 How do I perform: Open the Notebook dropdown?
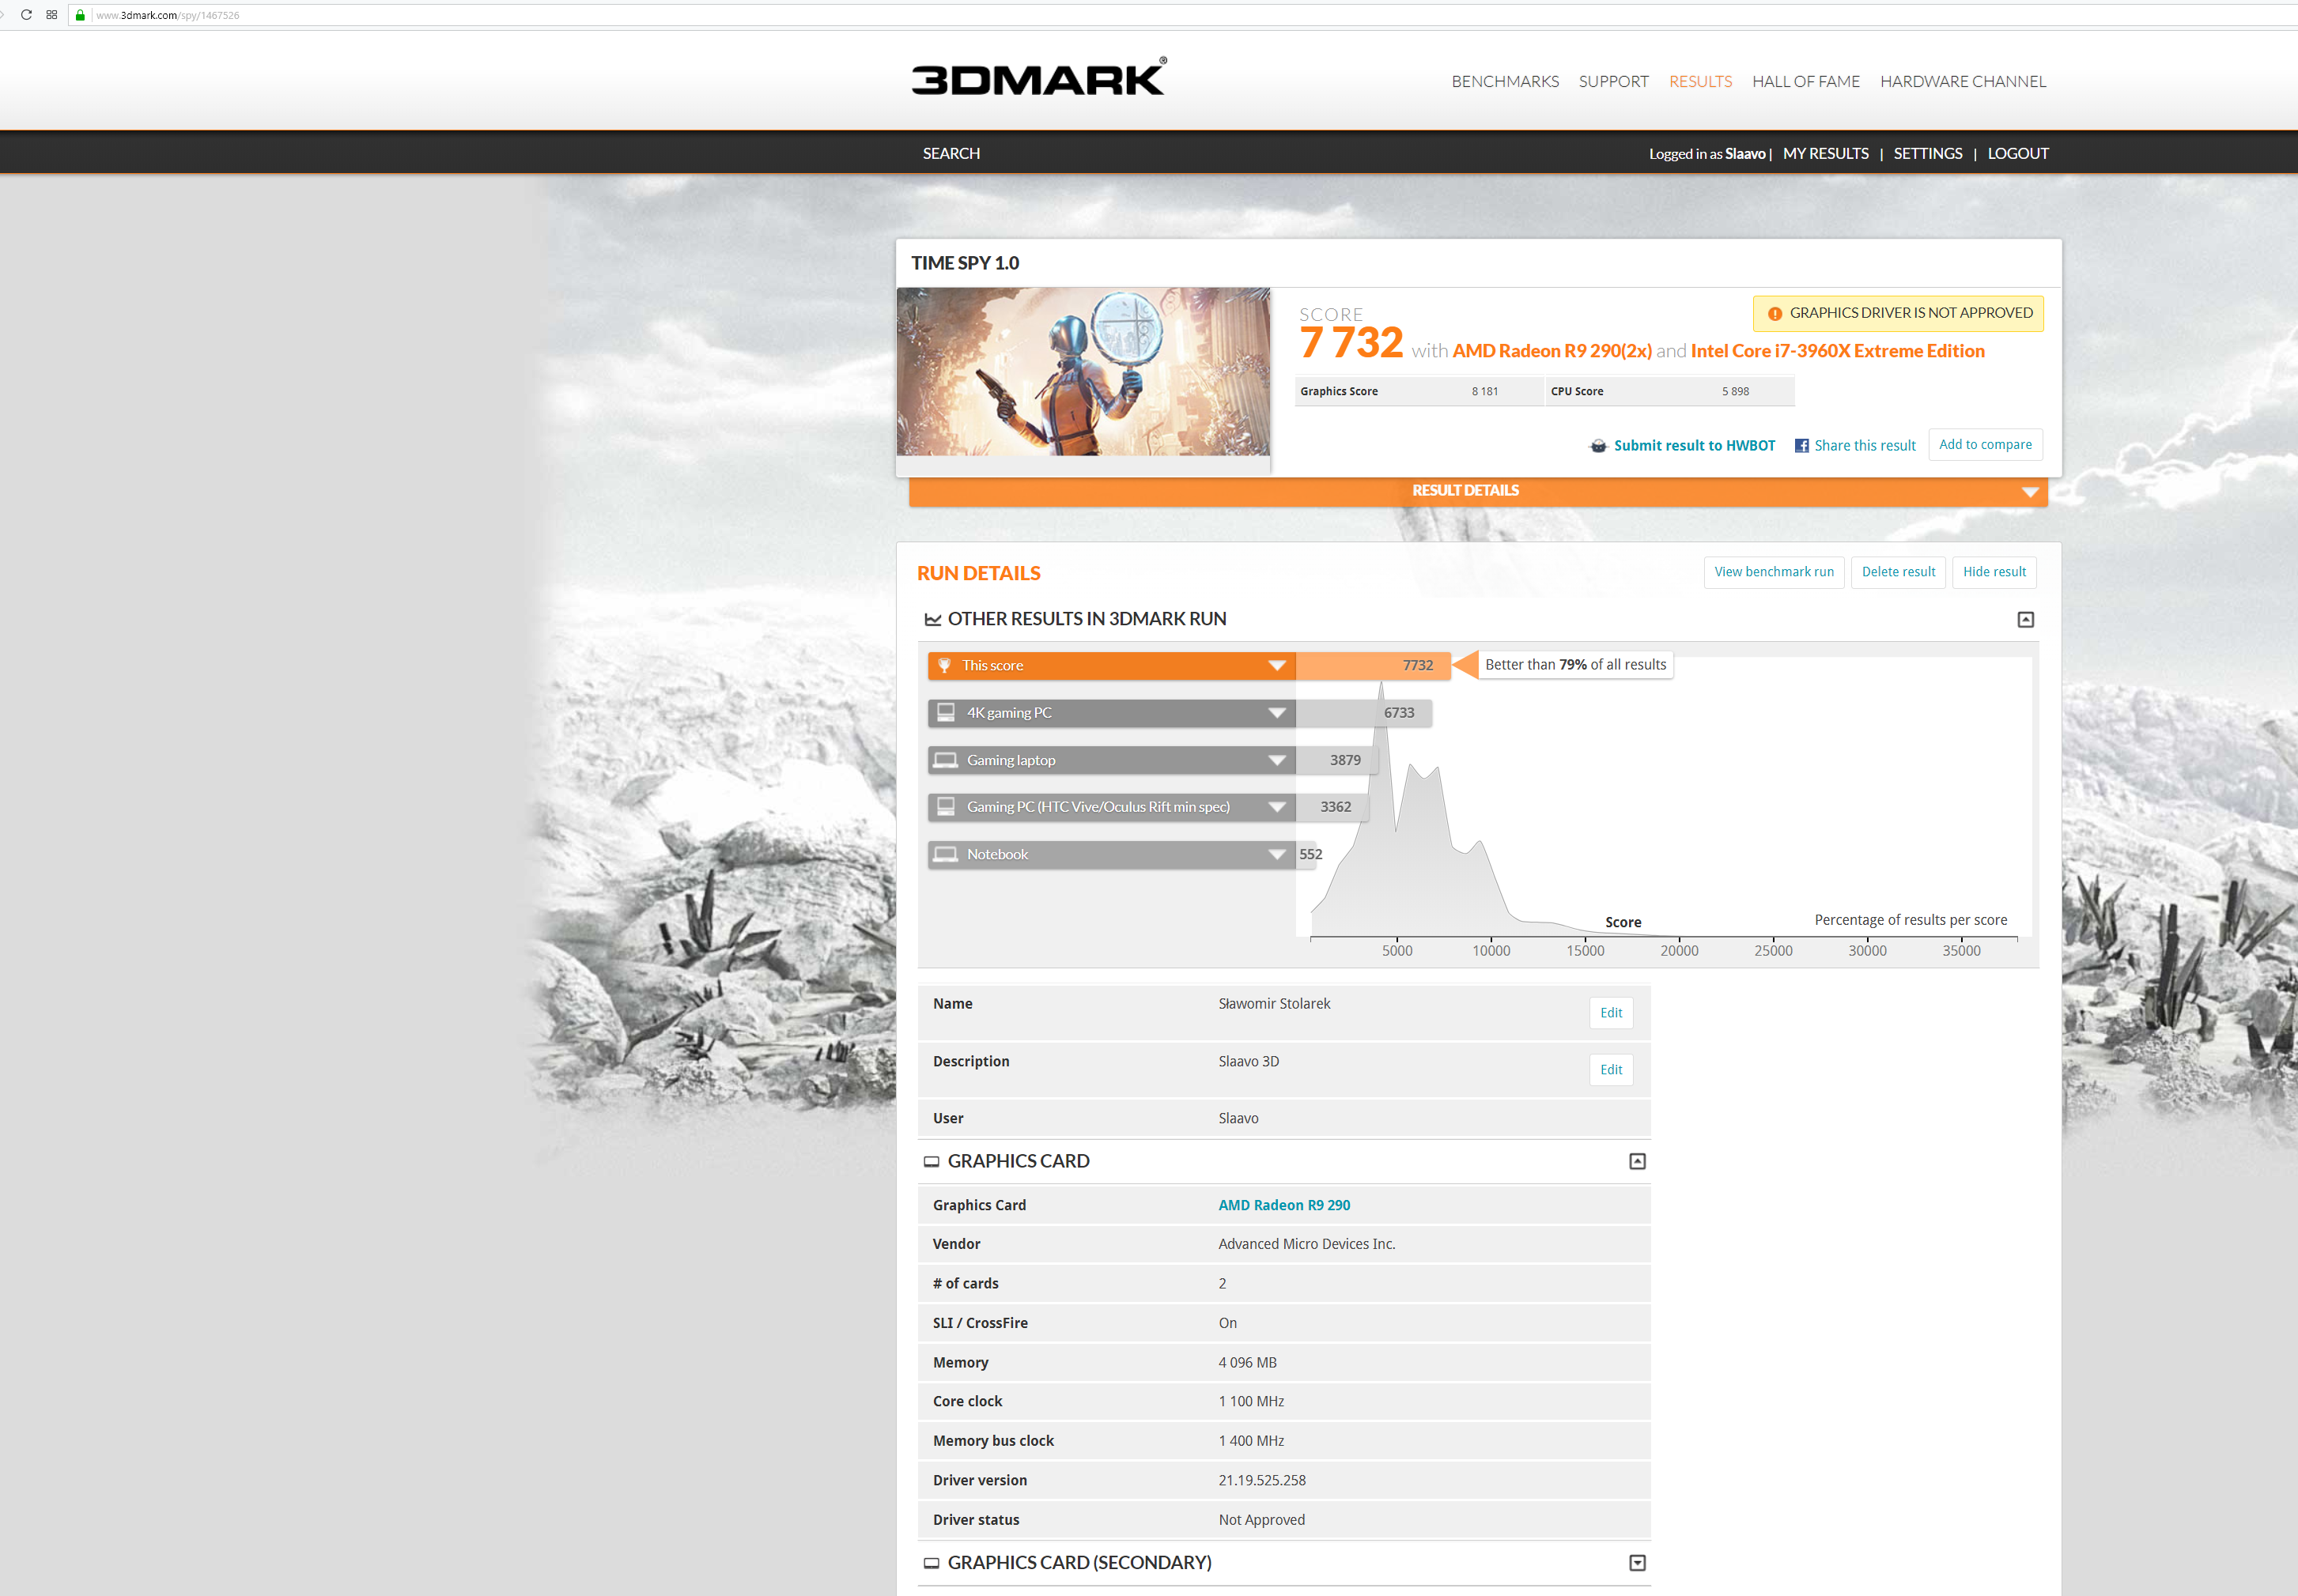point(1276,854)
